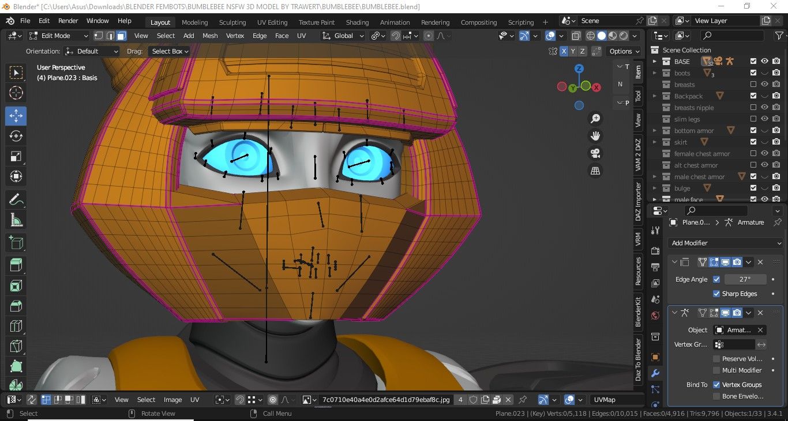Image resolution: width=788 pixels, height=421 pixels.
Task: Open the Modifier properties wrench tab
Action: pyautogui.click(x=655, y=373)
